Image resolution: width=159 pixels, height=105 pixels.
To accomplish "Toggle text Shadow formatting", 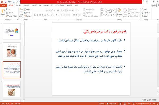I will [43, 15].
